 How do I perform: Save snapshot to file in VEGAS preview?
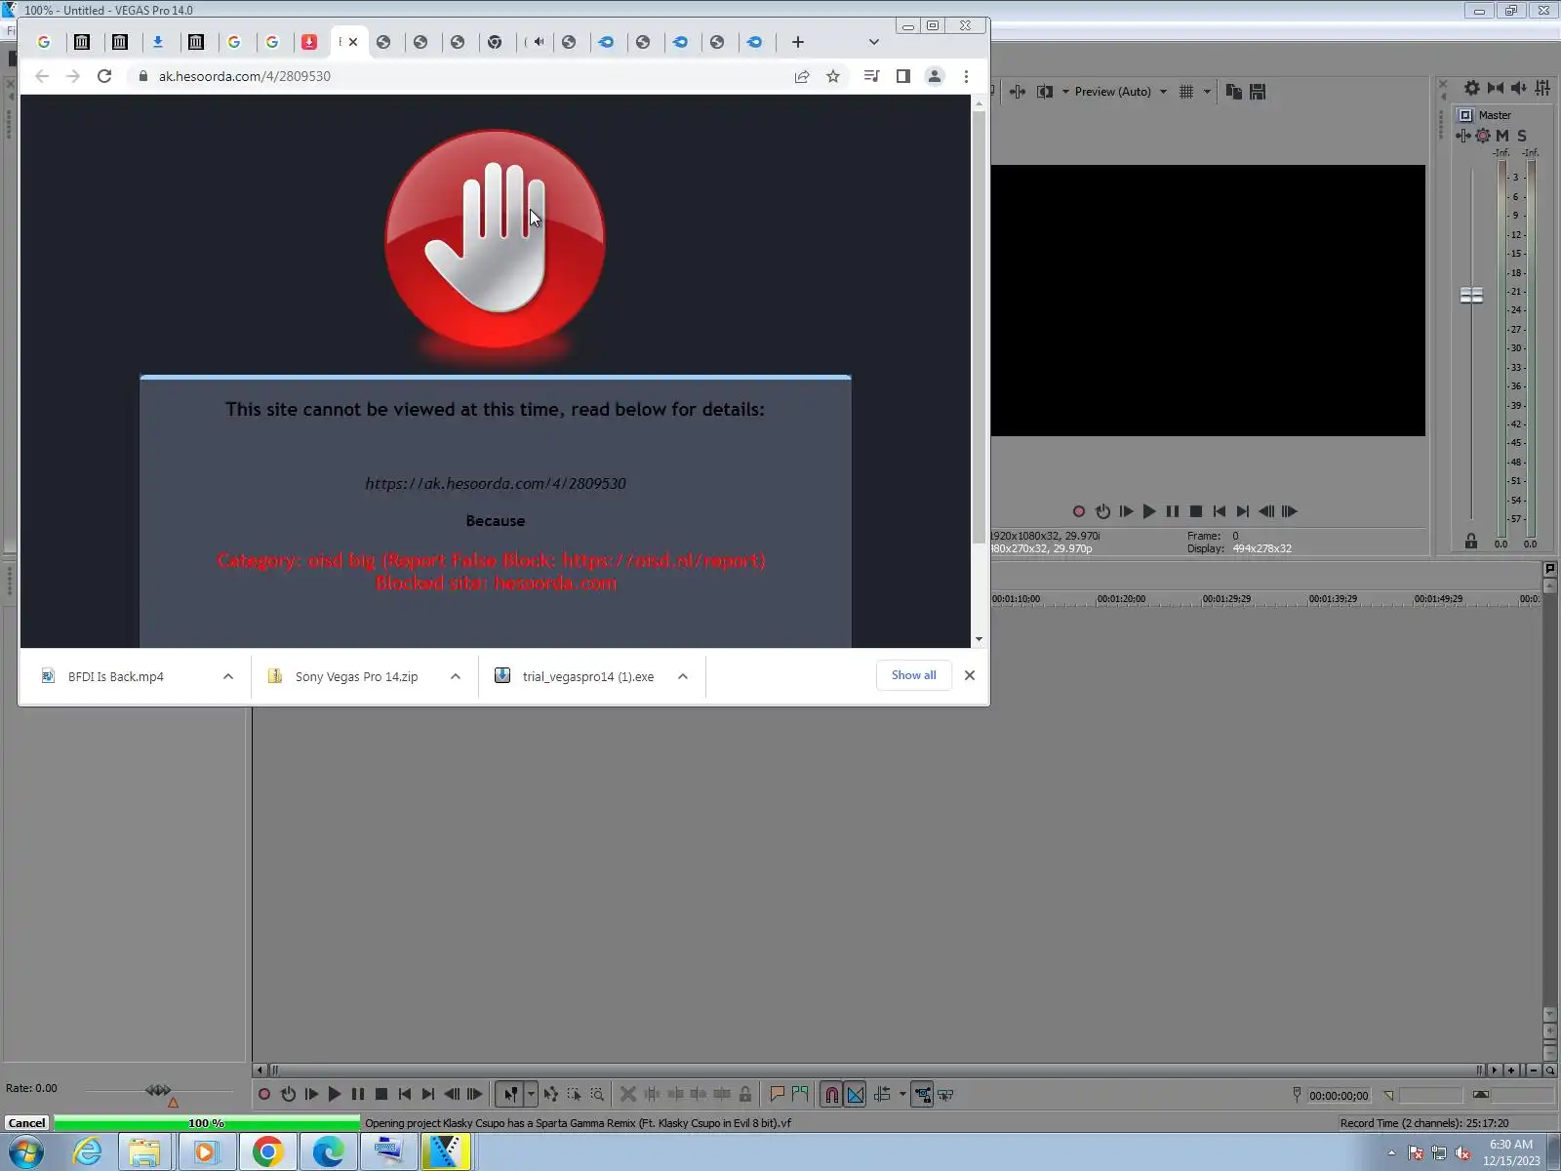pos(1258,92)
